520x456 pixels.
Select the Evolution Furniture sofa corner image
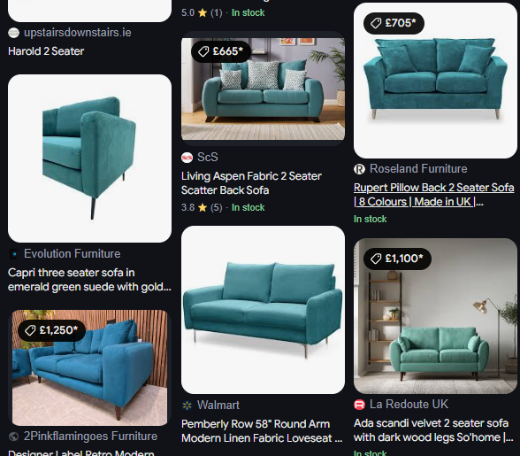click(x=89, y=158)
